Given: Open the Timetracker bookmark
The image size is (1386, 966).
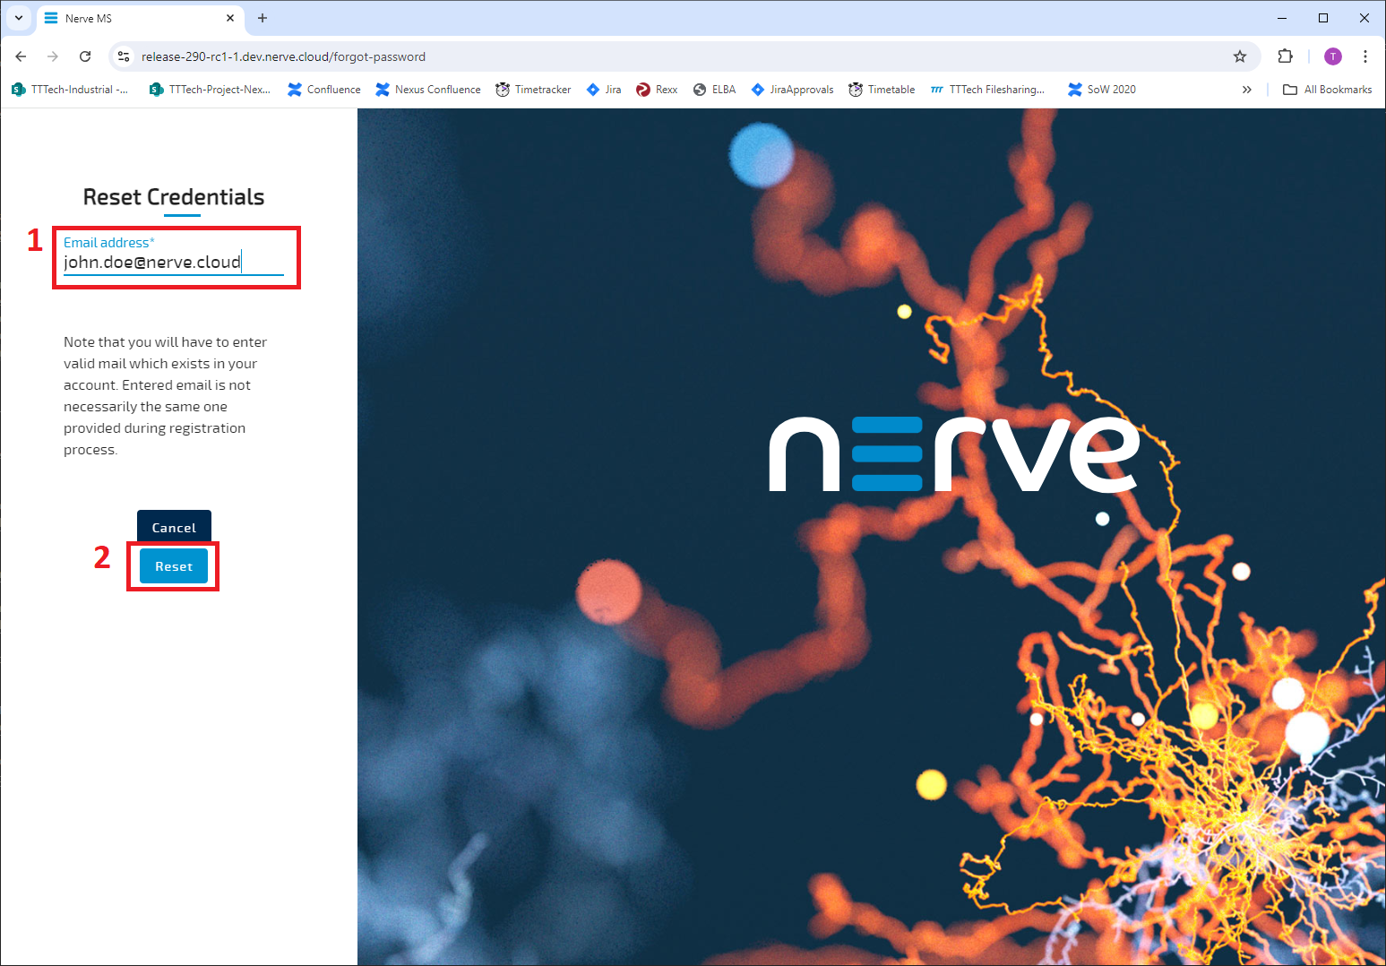Looking at the screenshot, I should click(x=533, y=90).
